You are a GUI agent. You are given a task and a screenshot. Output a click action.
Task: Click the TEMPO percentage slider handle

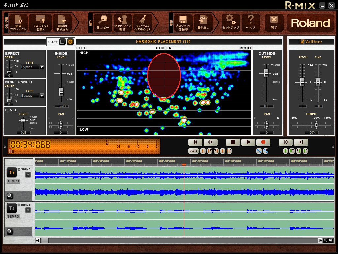point(316,125)
